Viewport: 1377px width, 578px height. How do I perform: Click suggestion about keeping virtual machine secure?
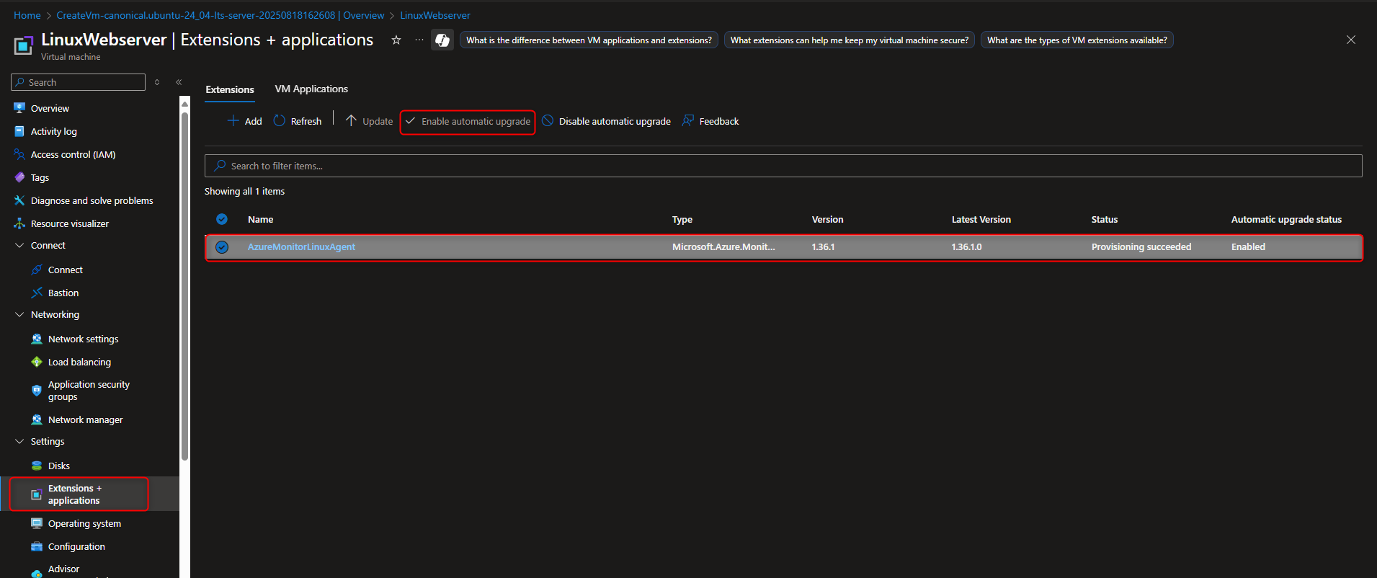pyautogui.click(x=850, y=40)
